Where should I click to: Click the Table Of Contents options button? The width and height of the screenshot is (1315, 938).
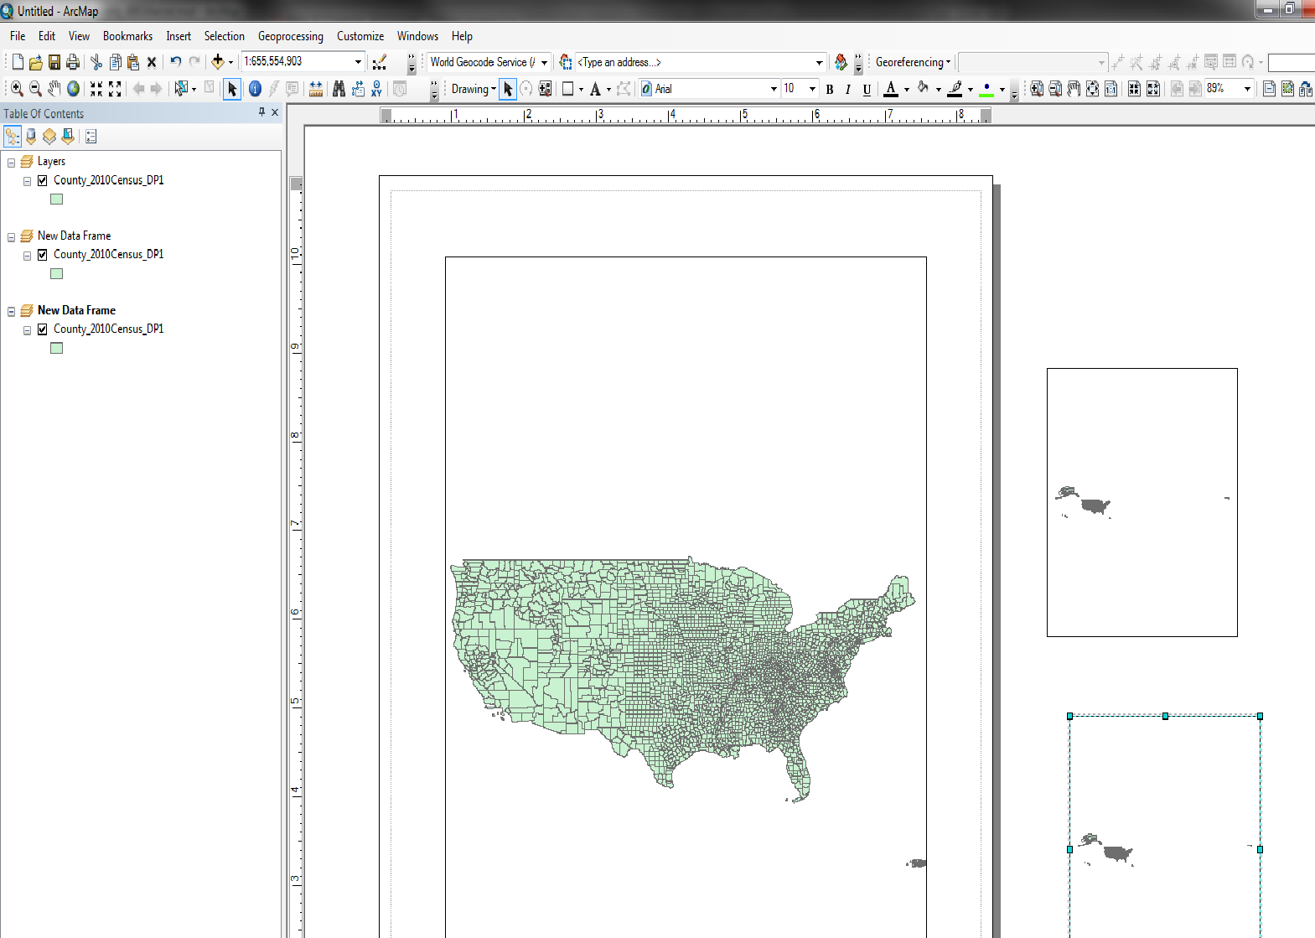(91, 137)
